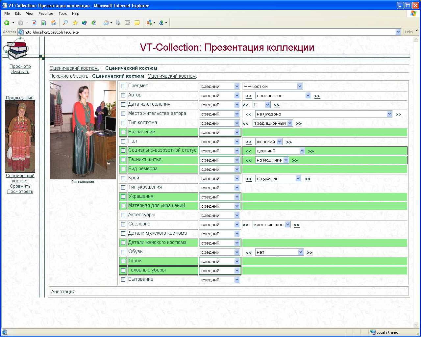Check the Украшения checkbox
421x337 pixels.
pos(123,197)
